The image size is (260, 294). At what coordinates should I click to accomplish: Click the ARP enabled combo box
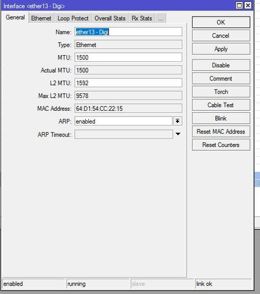123,121
